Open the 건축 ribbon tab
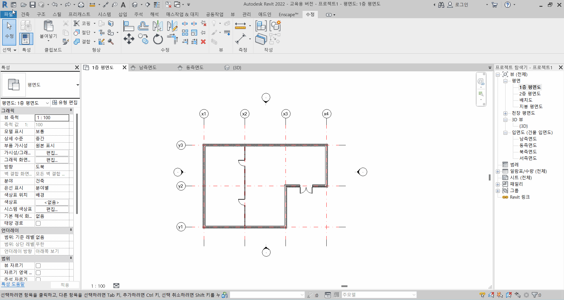 25,14
